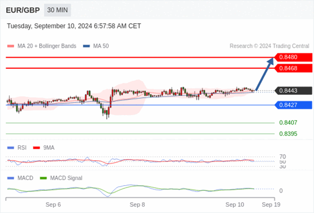Click the Sep 6 axis label
Screen dimensions: 314x213
(53, 204)
